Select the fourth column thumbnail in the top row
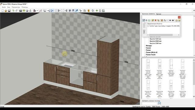Image resolution: width=195 pixels, height=110 pixels. click(183, 64)
